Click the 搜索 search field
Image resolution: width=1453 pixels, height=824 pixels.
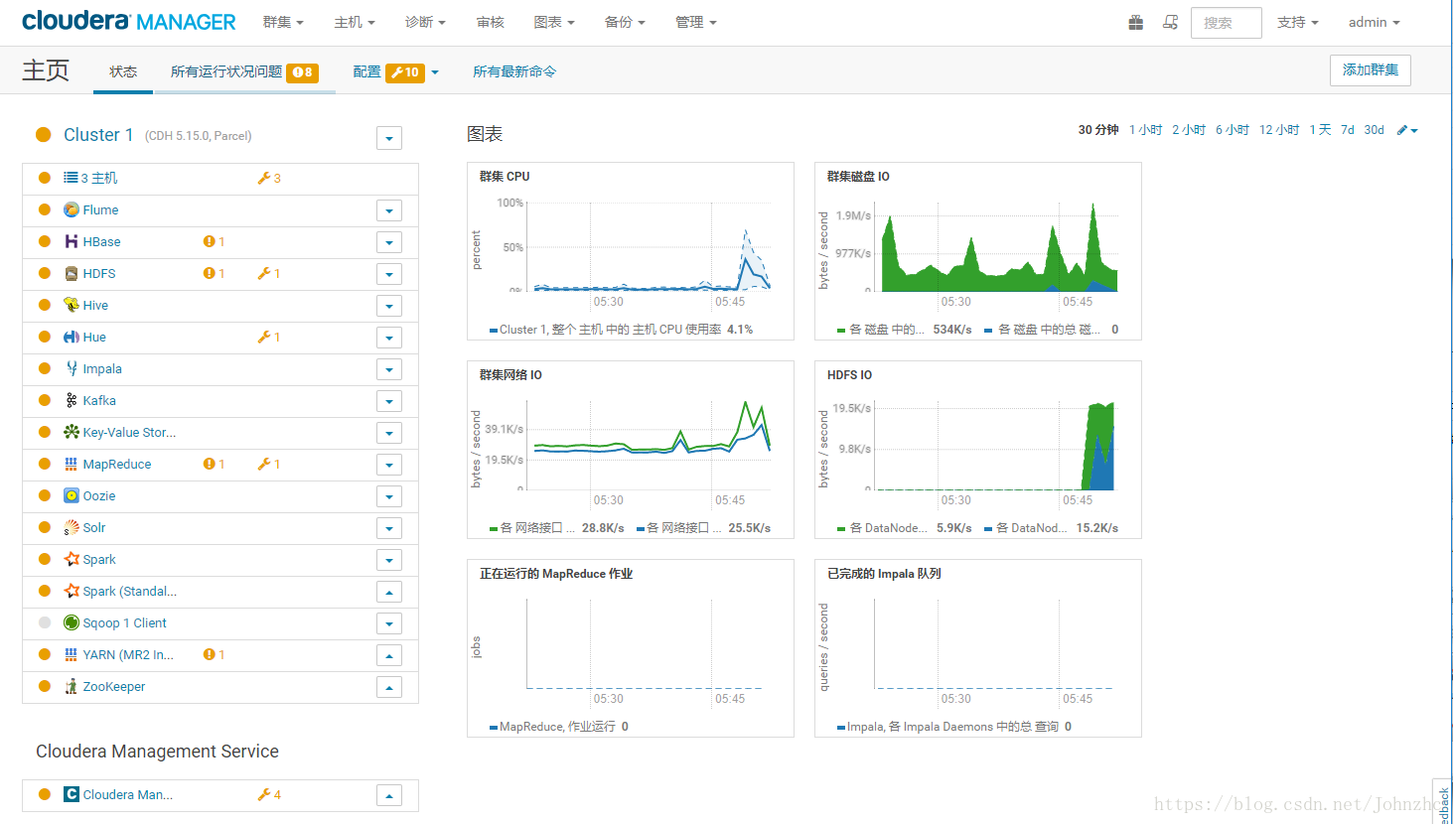point(1227,22)
